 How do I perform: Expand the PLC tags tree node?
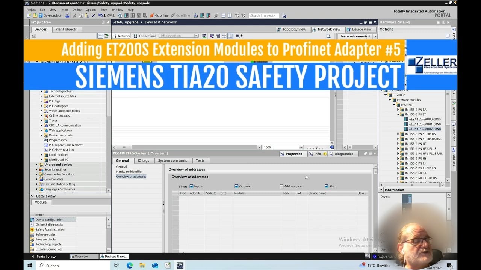pyautogui.click(x=41, y=101)
